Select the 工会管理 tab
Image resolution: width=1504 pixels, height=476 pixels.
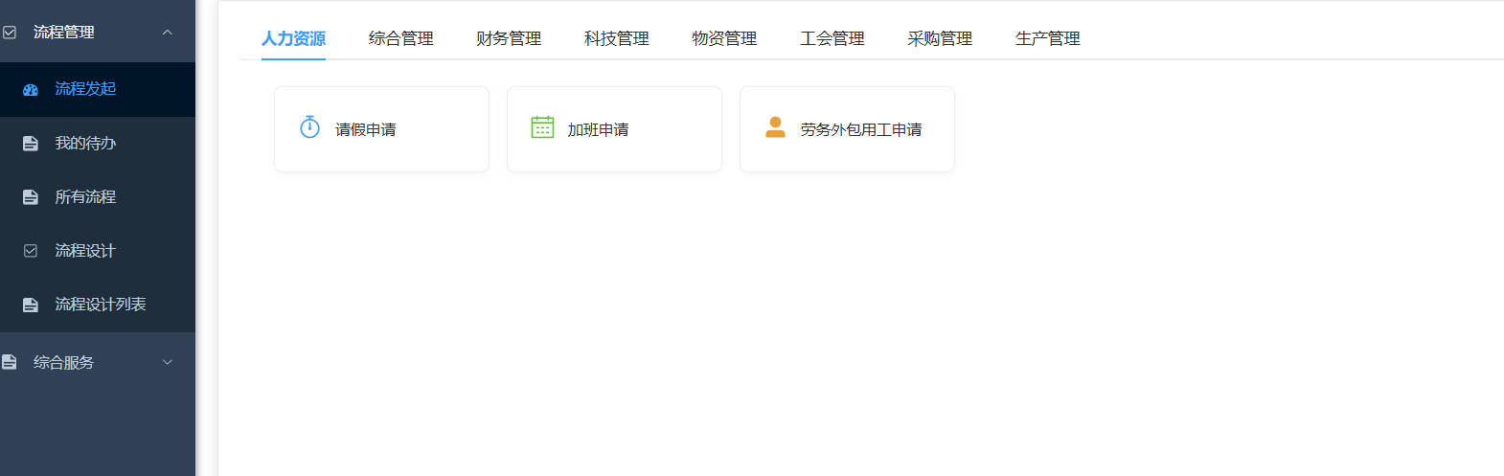click(832, 38)
